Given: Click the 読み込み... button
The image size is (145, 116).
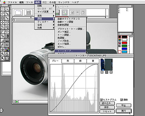Looking at the screenshot, I should (107, 103).
